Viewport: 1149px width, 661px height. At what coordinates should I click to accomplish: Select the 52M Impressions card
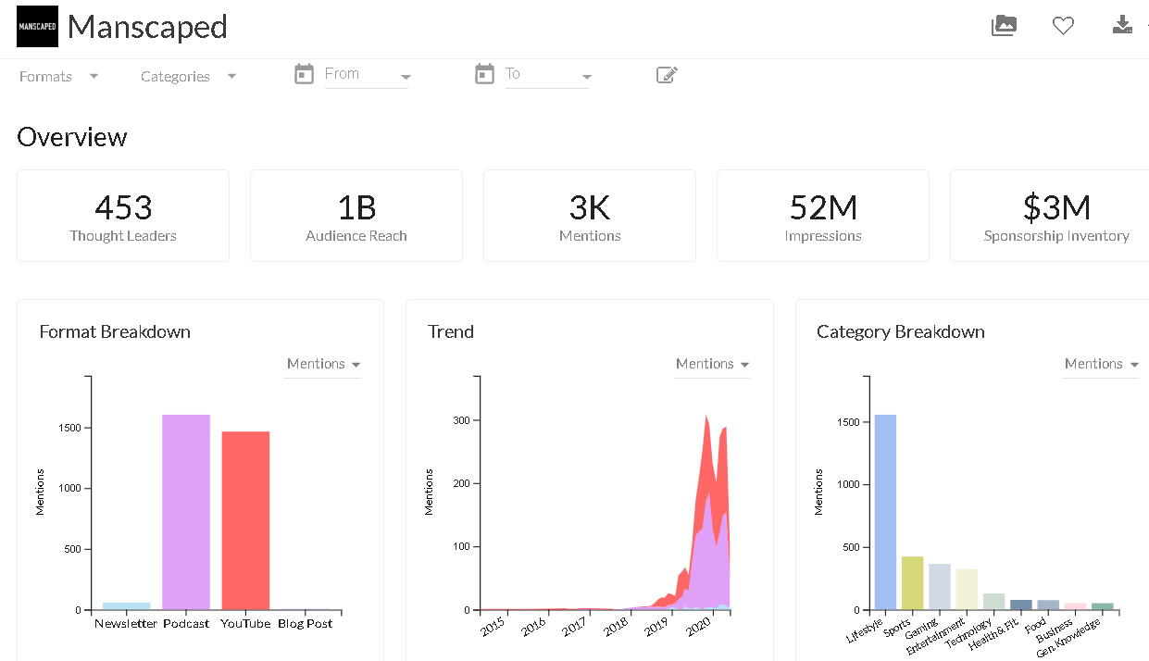click(823, 216)
